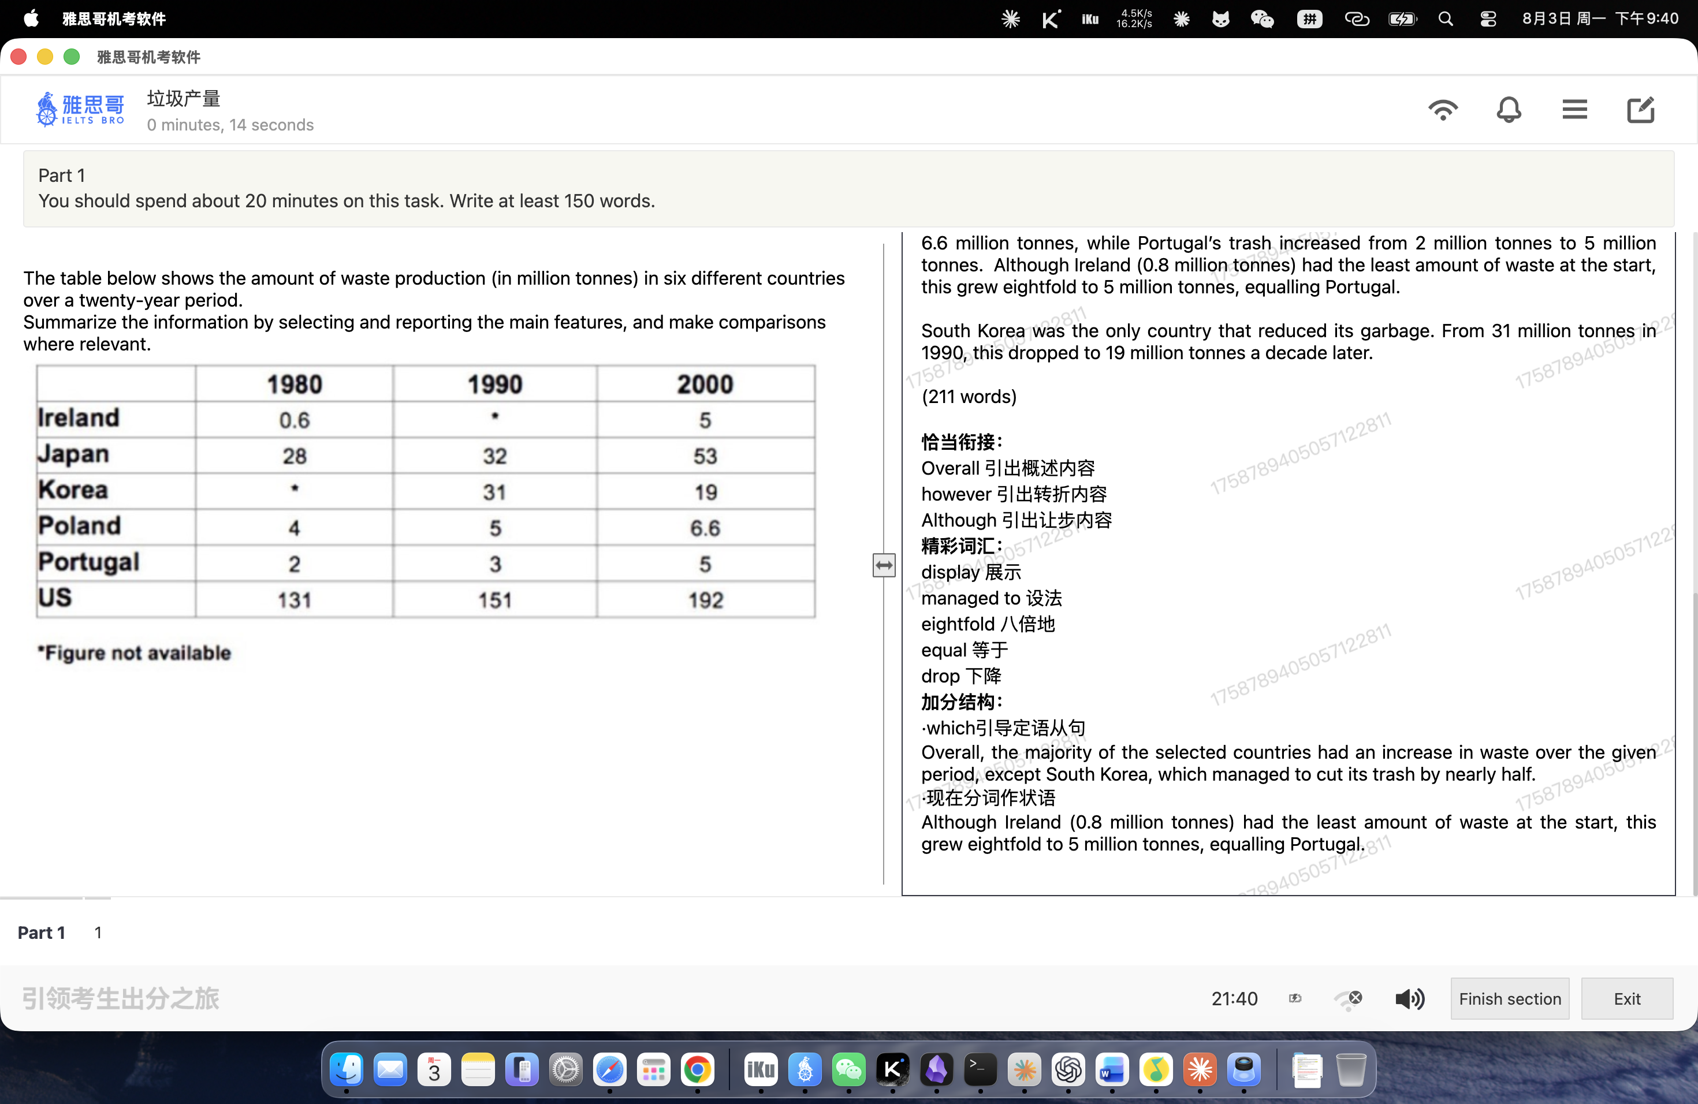
Task: Click the pane splitter resize handle
Action: click(884, 565)
